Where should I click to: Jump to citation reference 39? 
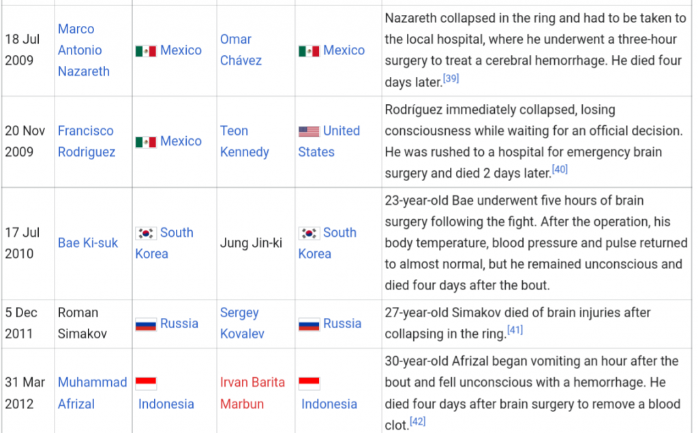[x=451, y=79]
